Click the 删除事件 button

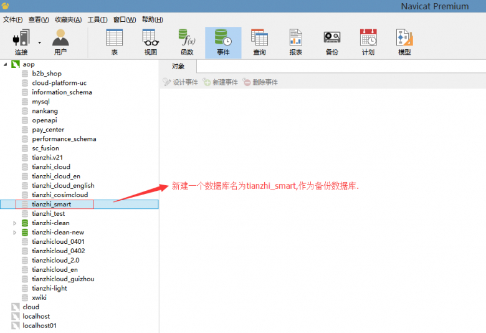260,82
